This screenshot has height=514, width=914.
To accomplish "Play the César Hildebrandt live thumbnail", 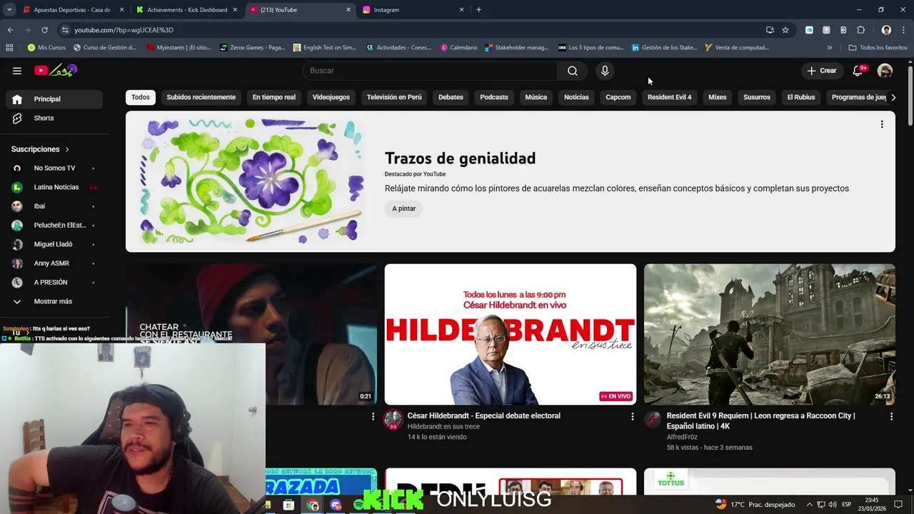I will coord(511,334).
